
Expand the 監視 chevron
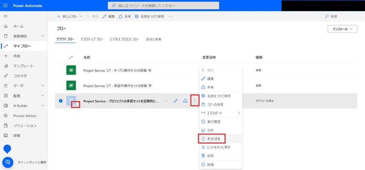(42, 96)
